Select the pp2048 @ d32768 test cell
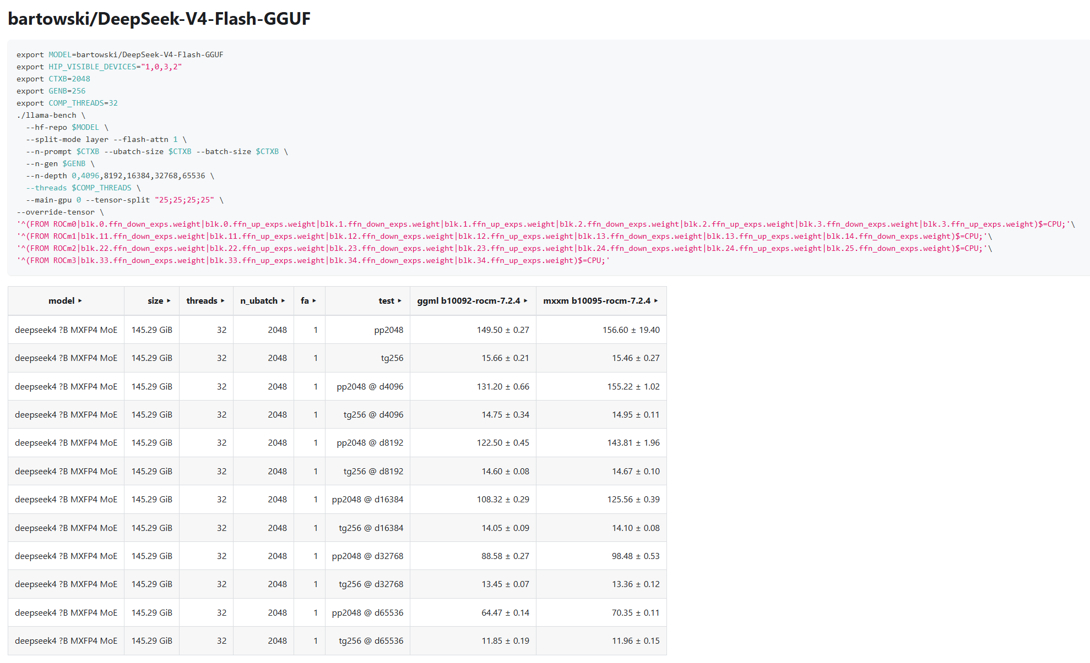1090x663 pixels. point(367,556)
